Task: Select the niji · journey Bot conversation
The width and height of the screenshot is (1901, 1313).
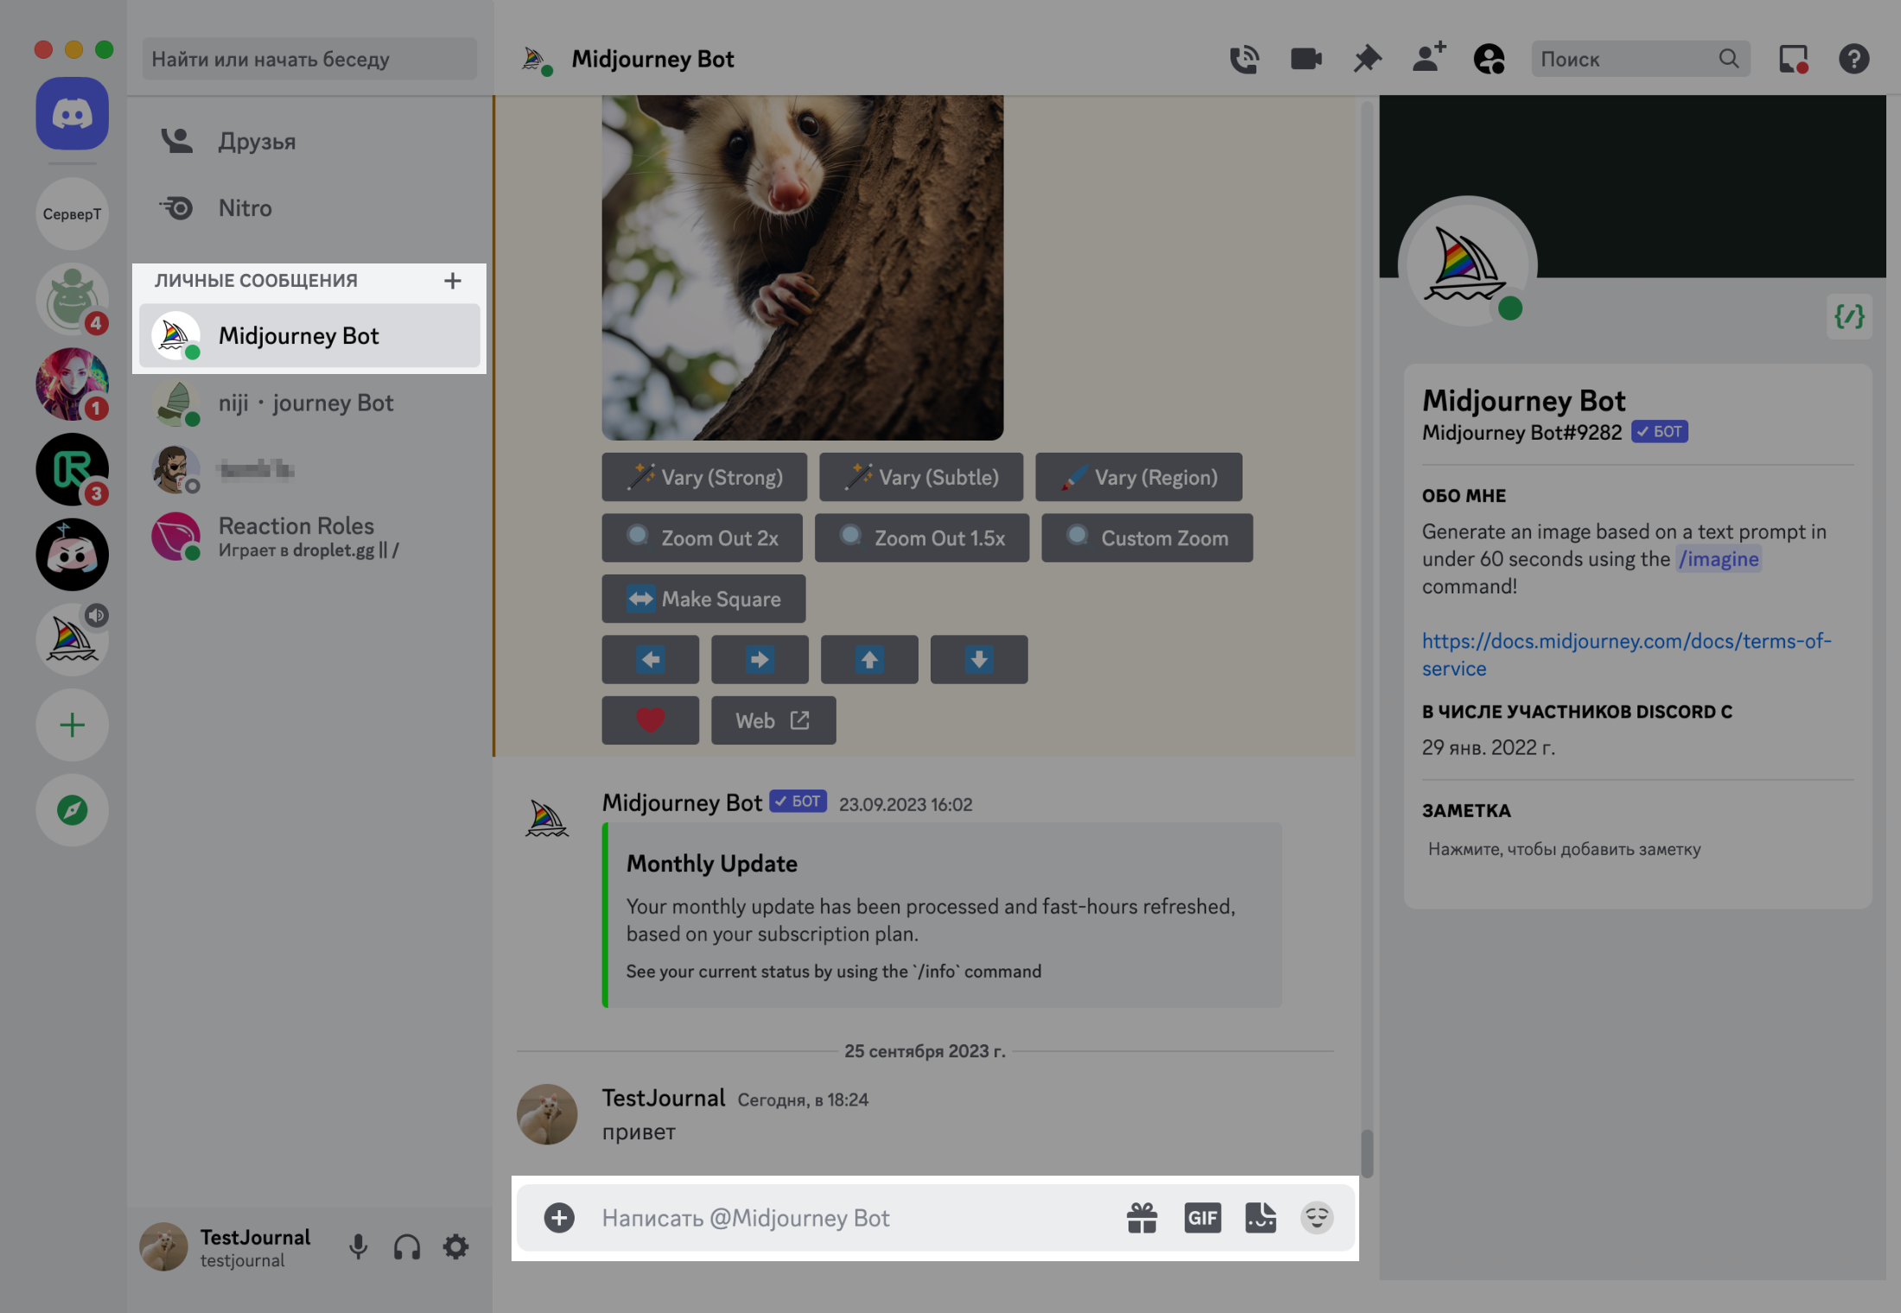Action: pyautogui.click(x=309, y=403)
